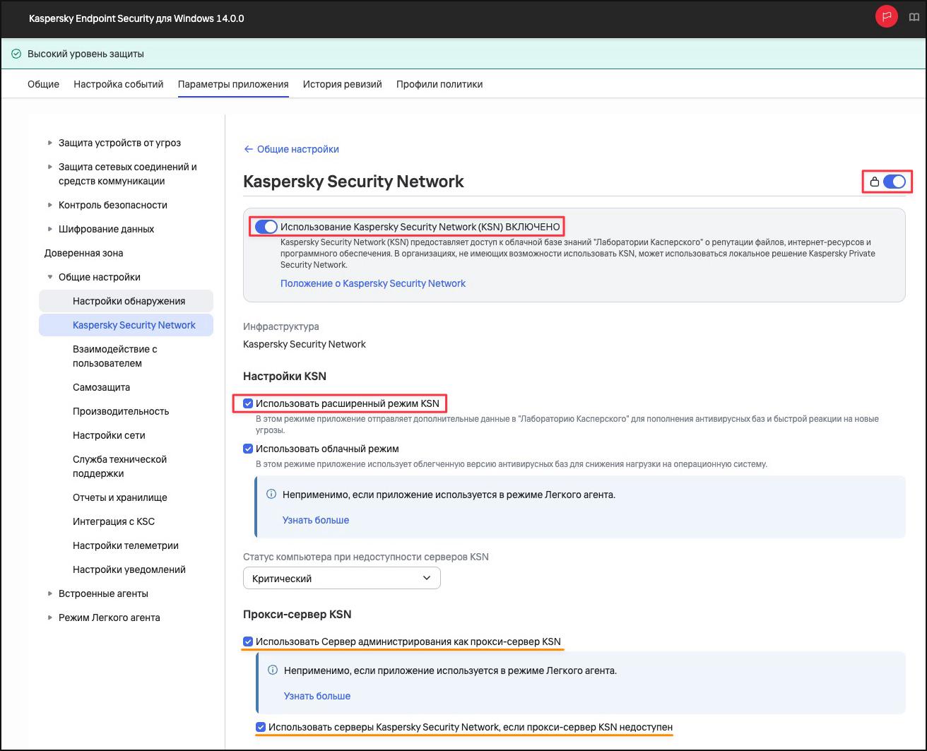Expand "Защита устройств от угроз"
Image resolution: width=927 pixels, height=751 pixels.
pos(50,143)
